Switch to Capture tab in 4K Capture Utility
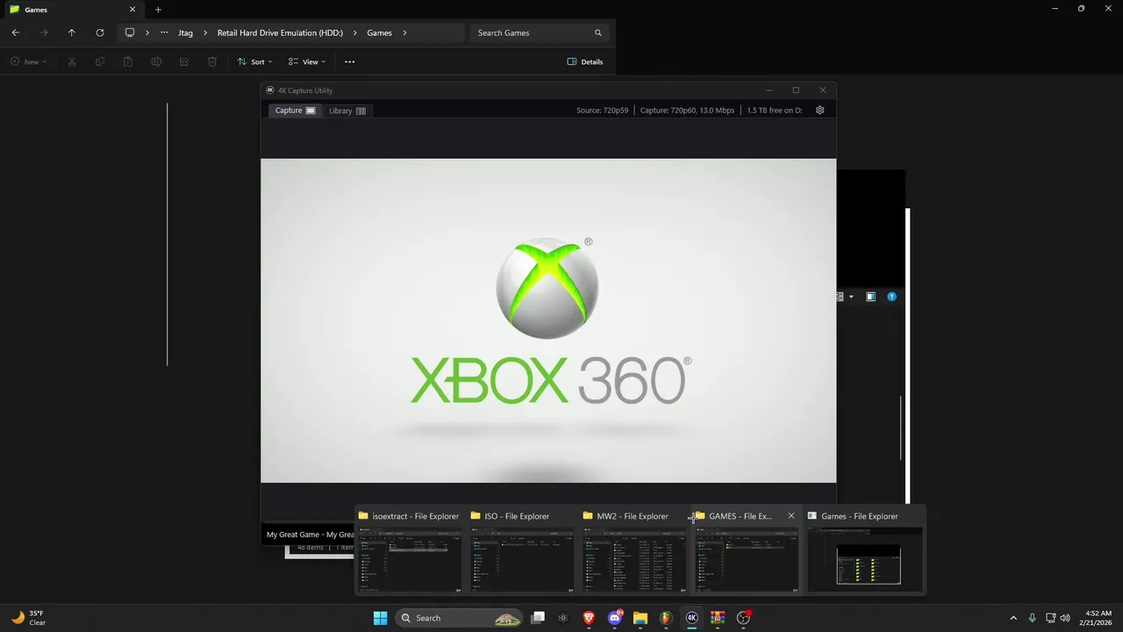 pos(295,111)
